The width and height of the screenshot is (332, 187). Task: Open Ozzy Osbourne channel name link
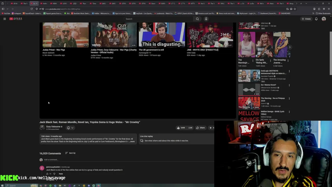[53, 126]
